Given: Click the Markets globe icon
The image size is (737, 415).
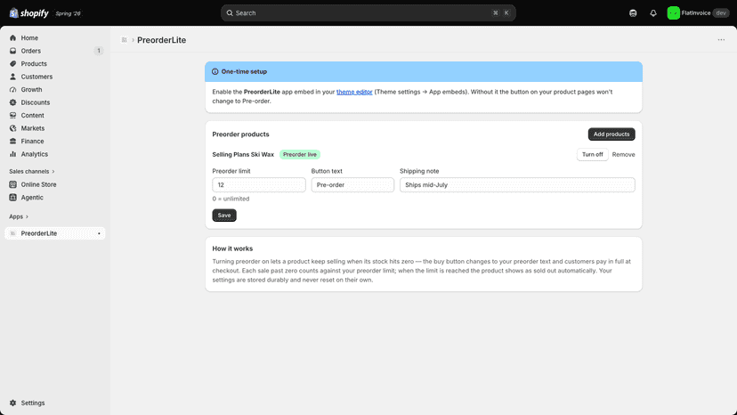Looking at the screenshot, I should [12, 128].
